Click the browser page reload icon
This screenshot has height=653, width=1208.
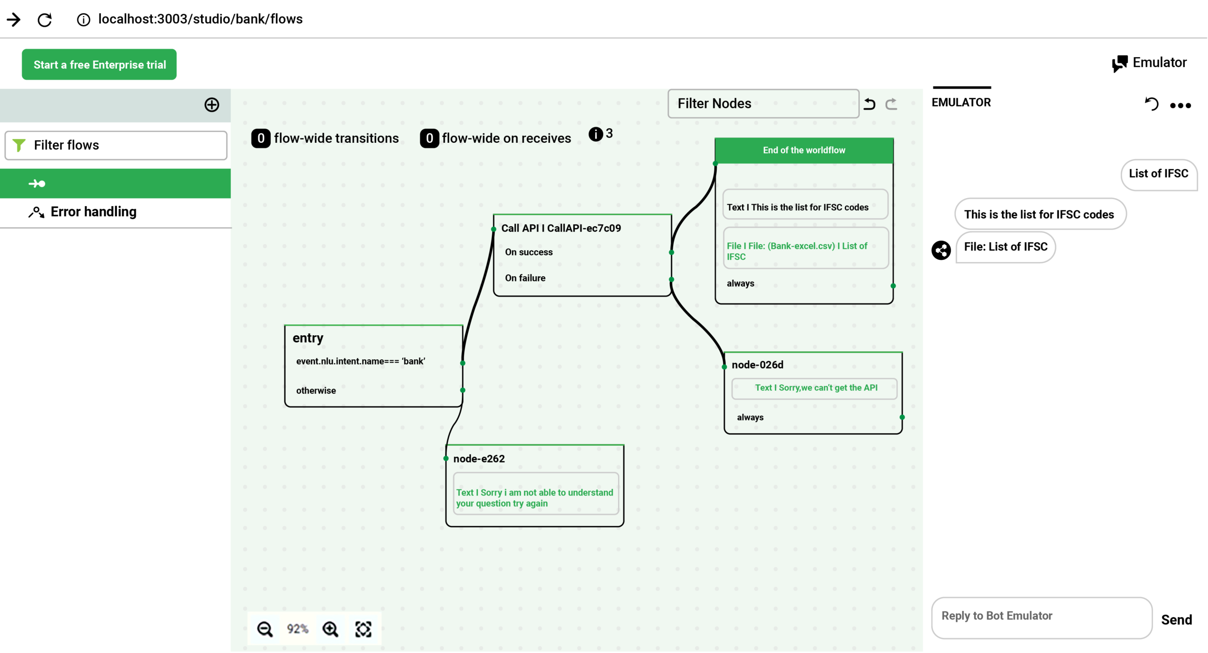(45, 20)
